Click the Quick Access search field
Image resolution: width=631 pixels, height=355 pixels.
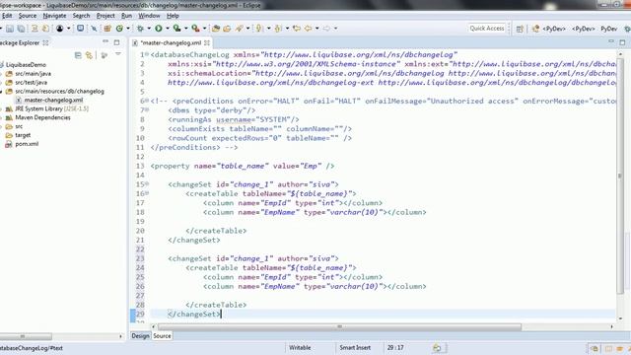tap(487, 29)
